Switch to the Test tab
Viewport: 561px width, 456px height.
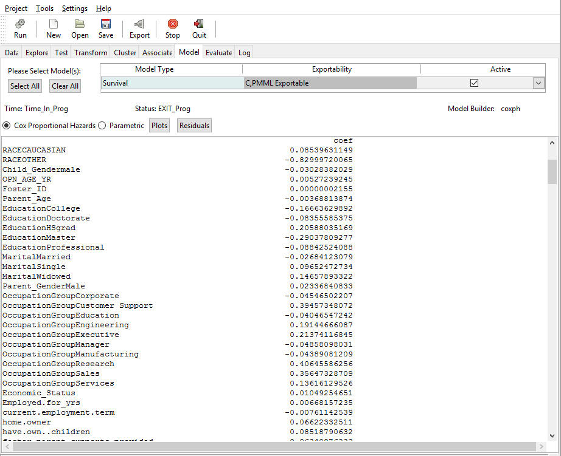(61, 52)
